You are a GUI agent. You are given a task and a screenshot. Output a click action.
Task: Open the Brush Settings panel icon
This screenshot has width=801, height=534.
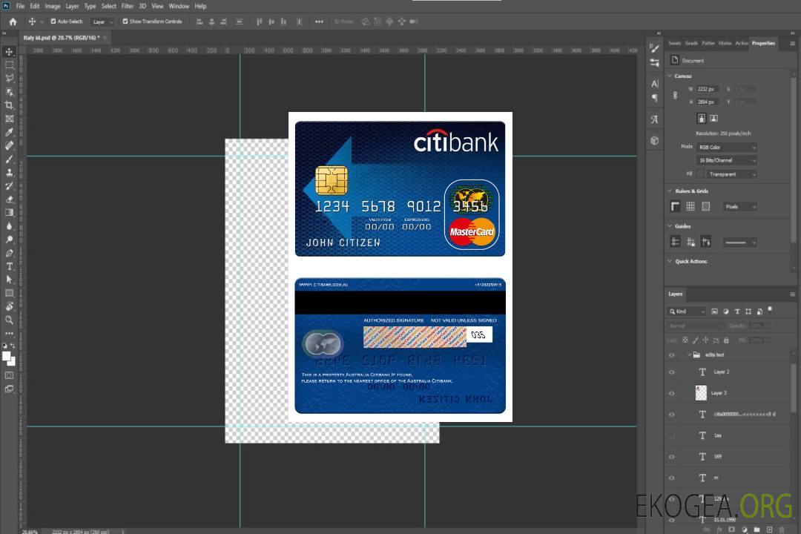pos(655,48)
